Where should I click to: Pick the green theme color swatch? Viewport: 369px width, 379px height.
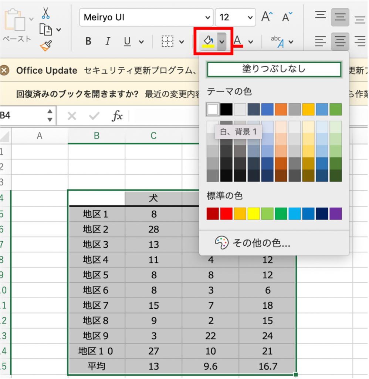pos(336,109)
